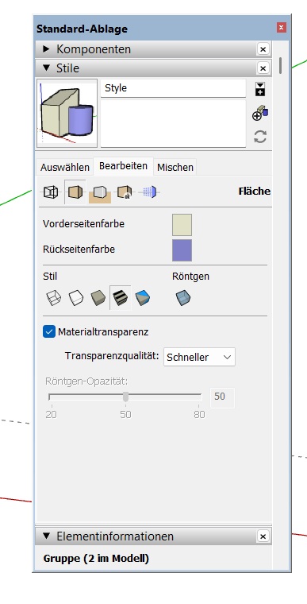Switch to the Mischen tab

[x=175, y=167]
